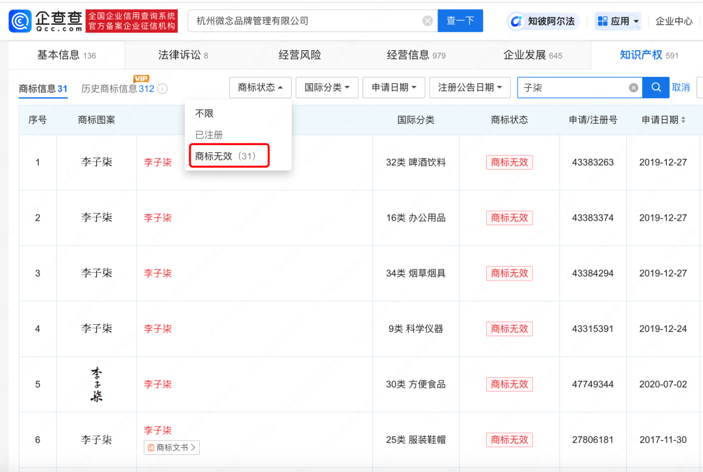Click trademark image in row 1
Viewport: 703px width, 472px height.
pyautogui.click(x=96, y=162)
